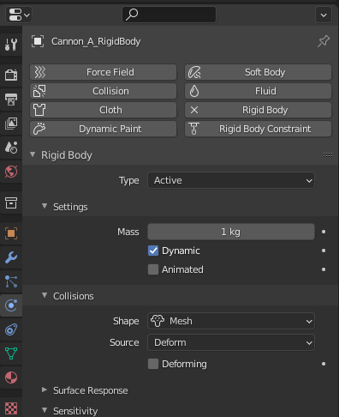Click the properties search field
The width and height of the screenshot is (339, 417).
point(169,15)
